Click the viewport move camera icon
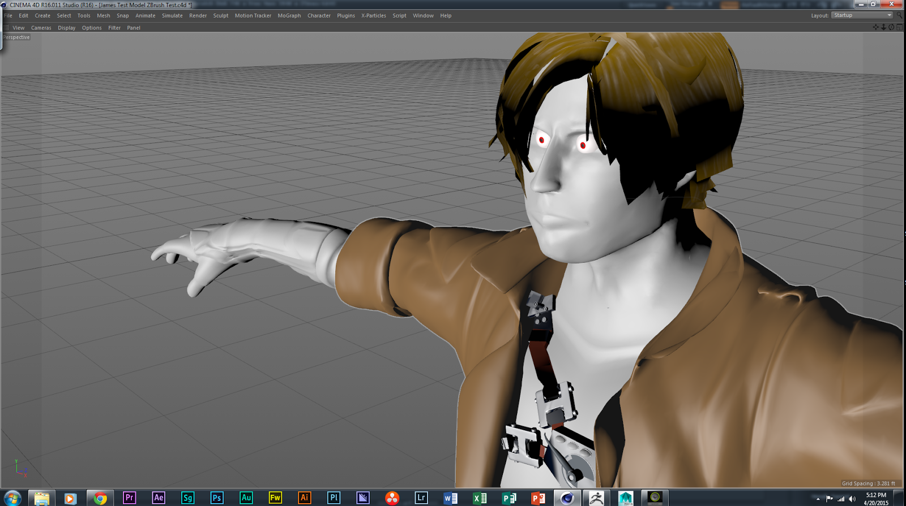 [875, 27]
